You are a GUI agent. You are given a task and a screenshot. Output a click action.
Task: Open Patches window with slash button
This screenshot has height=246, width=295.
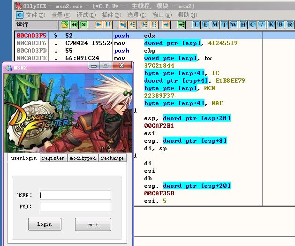coord(262,25)
